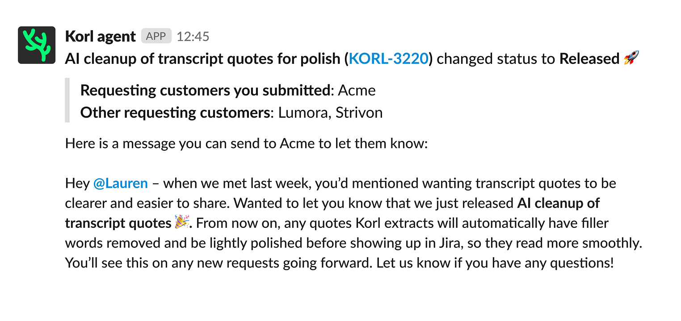Image resolution: width=681 pixels, height=321 pixels.
Task: Click the APP badge next to Korl agent
Action: point(156,36)
